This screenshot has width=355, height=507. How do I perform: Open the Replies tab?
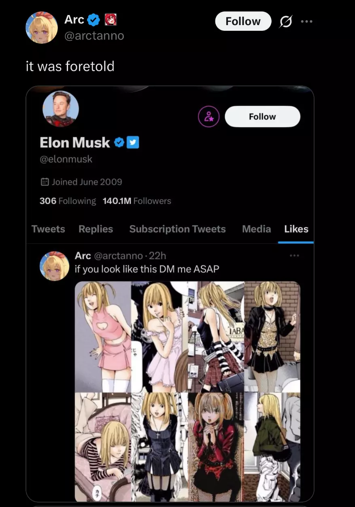[96, 229]
